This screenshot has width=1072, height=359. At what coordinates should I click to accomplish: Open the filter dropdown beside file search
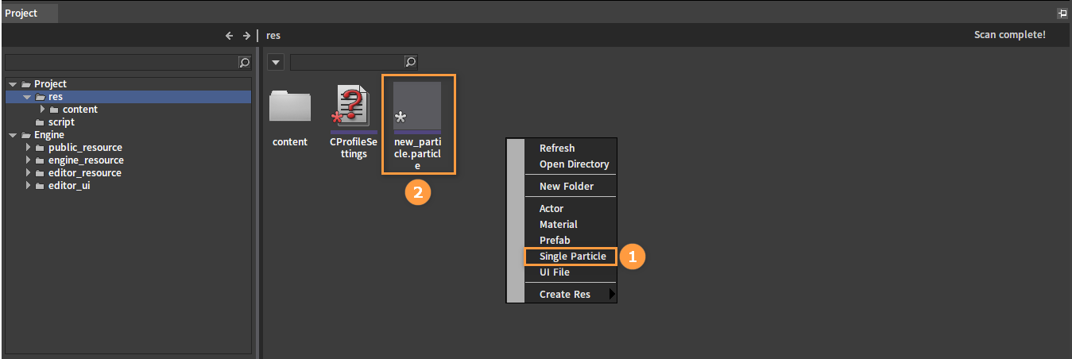click(x=276, y=62)
